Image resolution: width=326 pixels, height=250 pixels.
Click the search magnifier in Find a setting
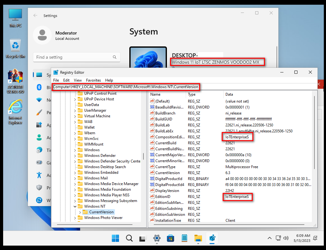click(x=115, y=57)
